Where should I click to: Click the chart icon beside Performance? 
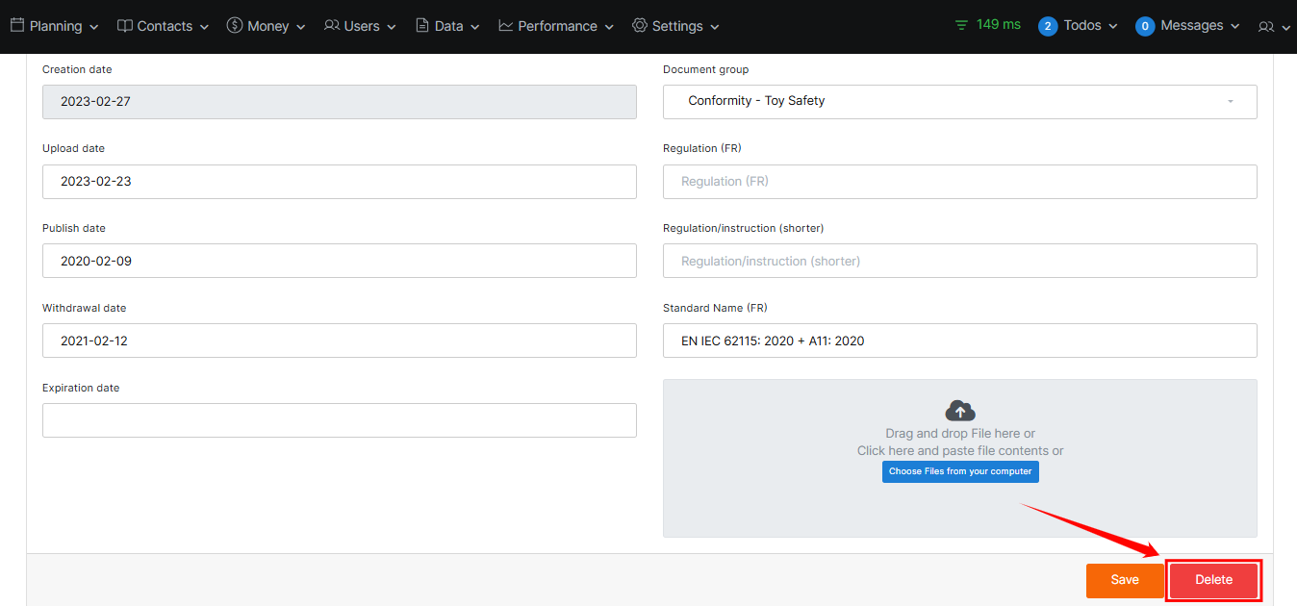506,26
